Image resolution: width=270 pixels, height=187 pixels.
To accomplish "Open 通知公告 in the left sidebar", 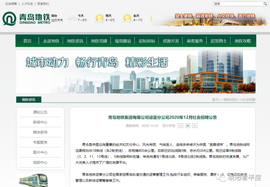I will point(40,112).
